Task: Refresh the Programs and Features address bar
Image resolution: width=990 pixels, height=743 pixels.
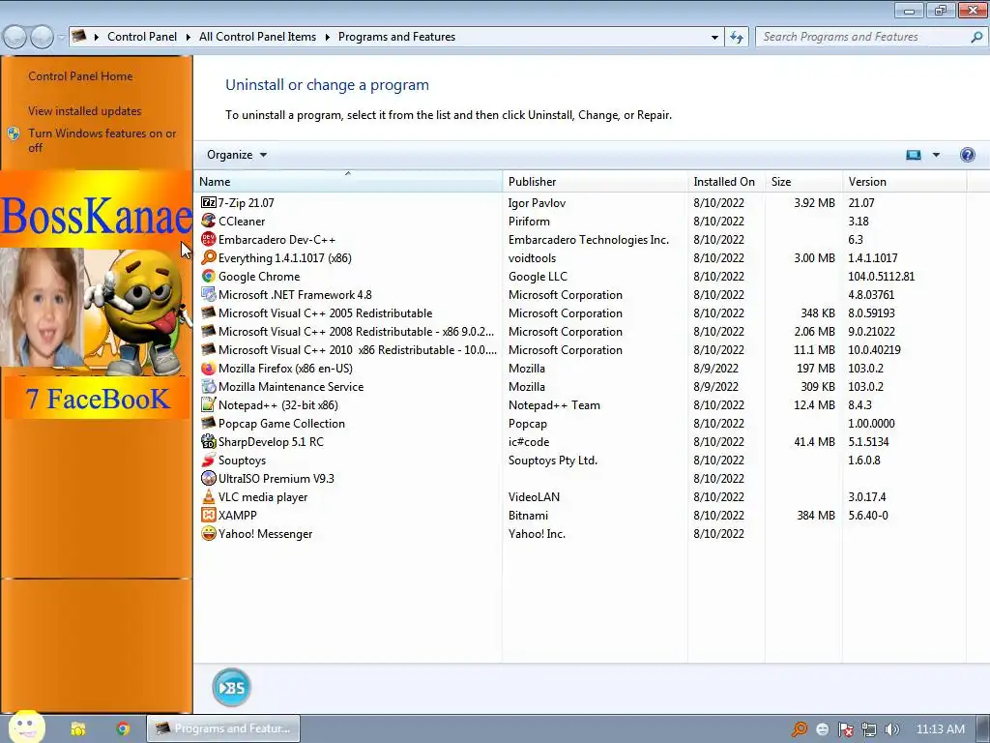Action: click(x=736, y=38)
